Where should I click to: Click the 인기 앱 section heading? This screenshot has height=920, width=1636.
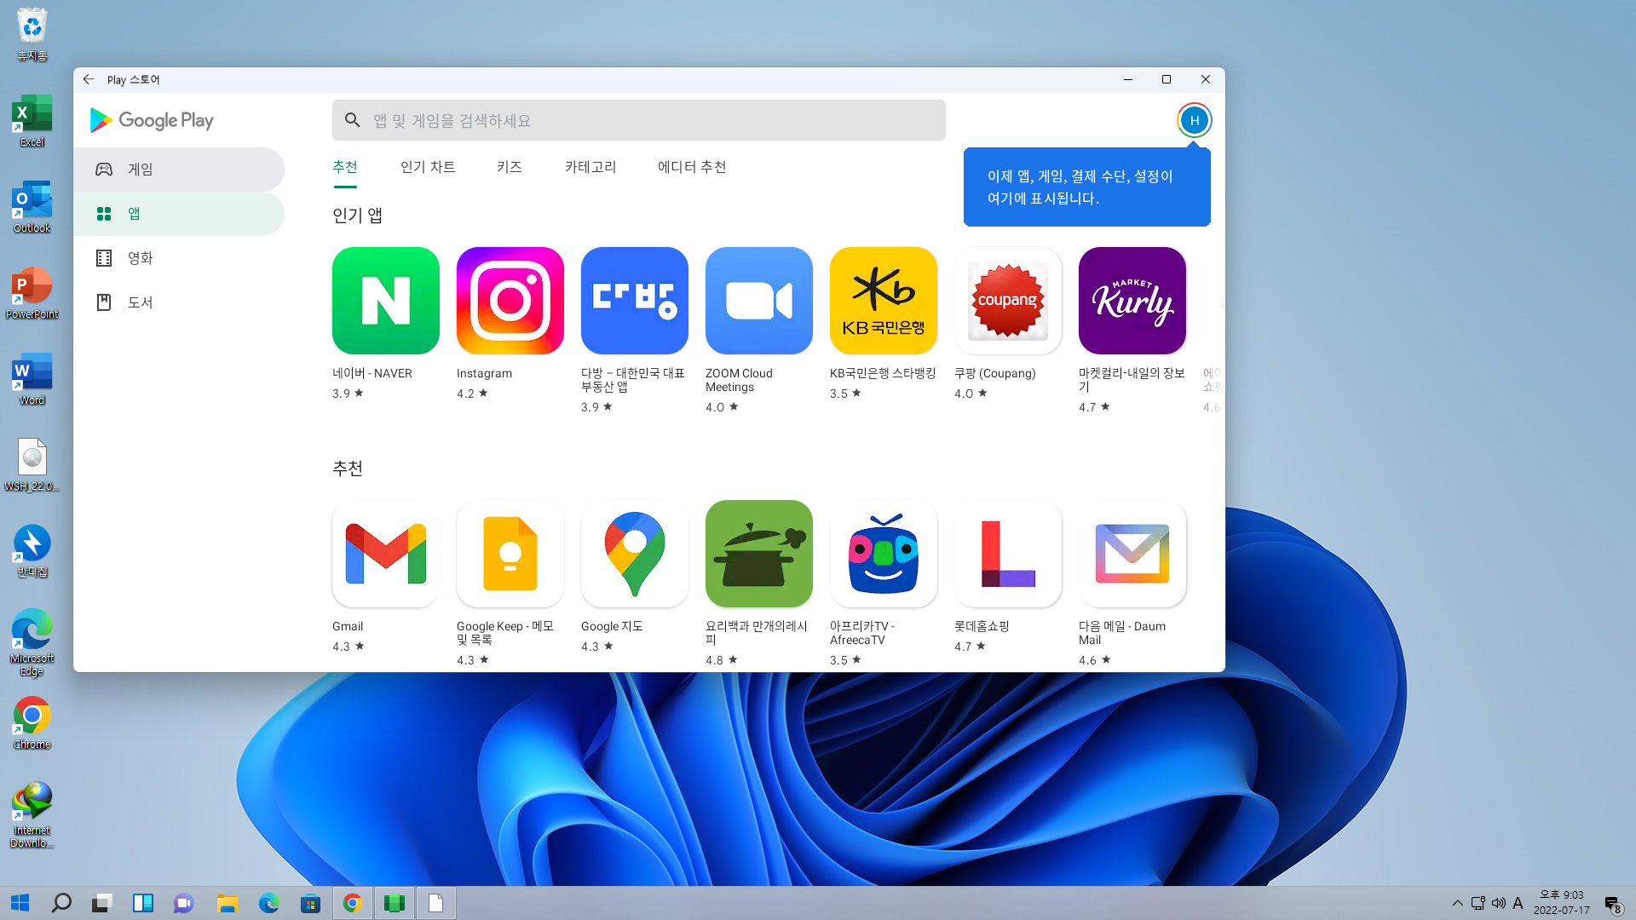pos(357,216)
